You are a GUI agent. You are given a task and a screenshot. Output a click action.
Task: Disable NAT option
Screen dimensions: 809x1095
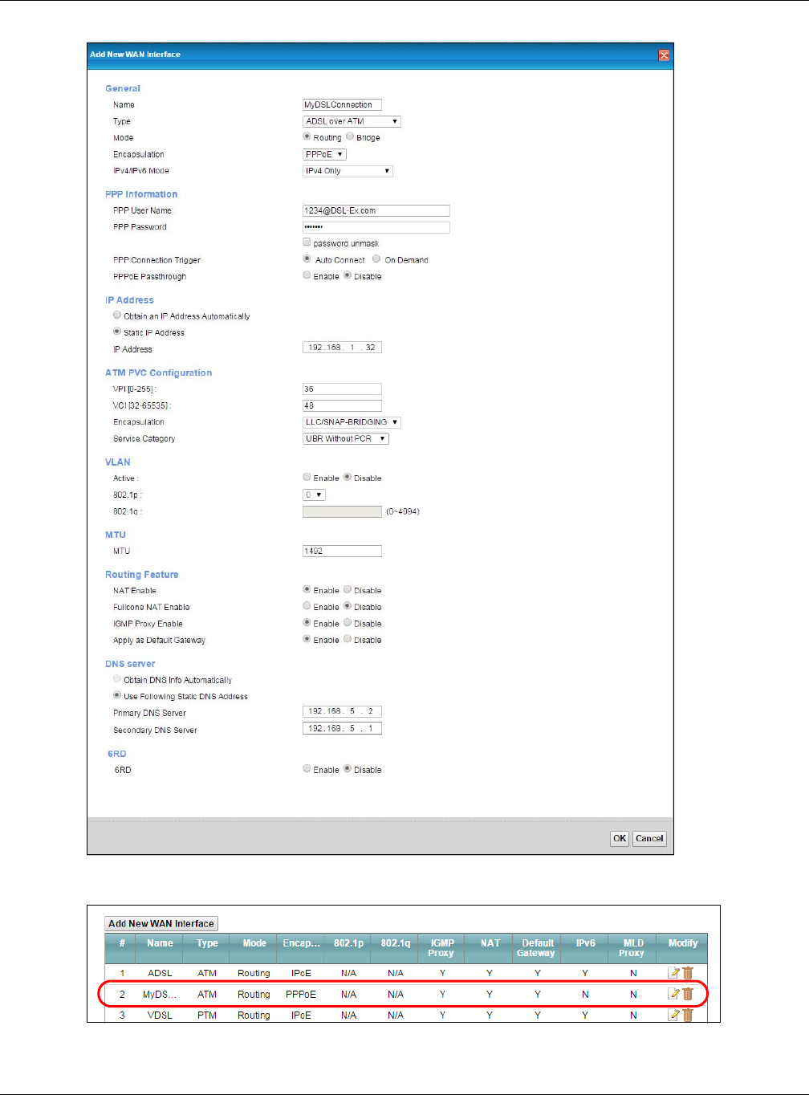click(x=348, y=589)
